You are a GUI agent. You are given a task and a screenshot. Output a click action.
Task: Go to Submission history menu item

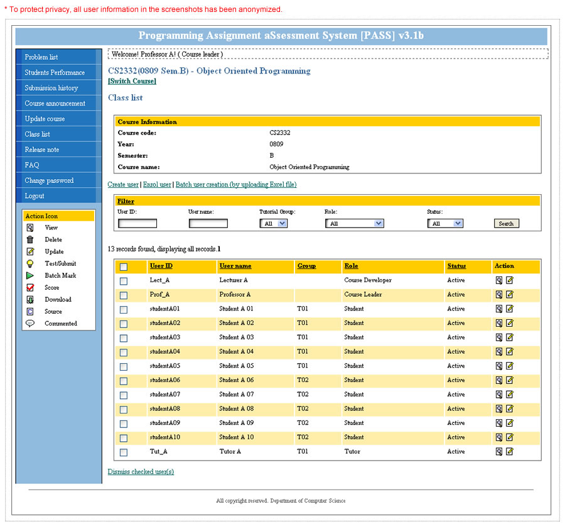click(51, 88)
